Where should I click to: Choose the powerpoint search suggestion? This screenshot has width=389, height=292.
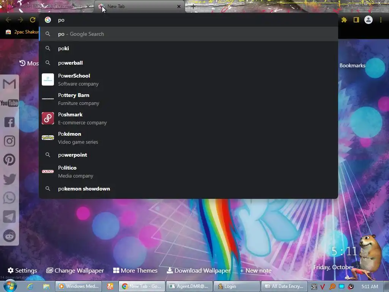pos(188,155)
